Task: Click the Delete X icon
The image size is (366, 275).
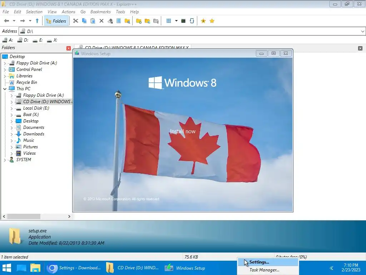Action: click(x=101, y=21)
